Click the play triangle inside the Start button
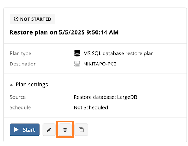 click(x=16, y=129)
